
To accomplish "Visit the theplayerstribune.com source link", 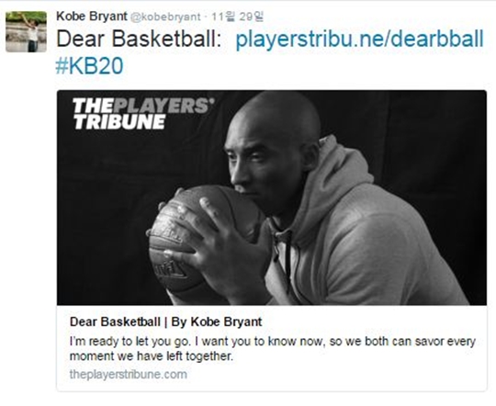I will click(x=128, y=375).
